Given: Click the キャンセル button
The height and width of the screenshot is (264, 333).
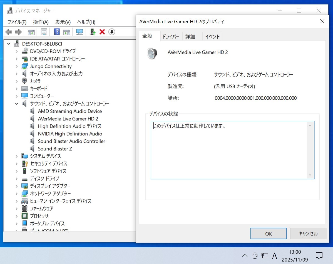Looking at the screenshot, I should (308, 233).
